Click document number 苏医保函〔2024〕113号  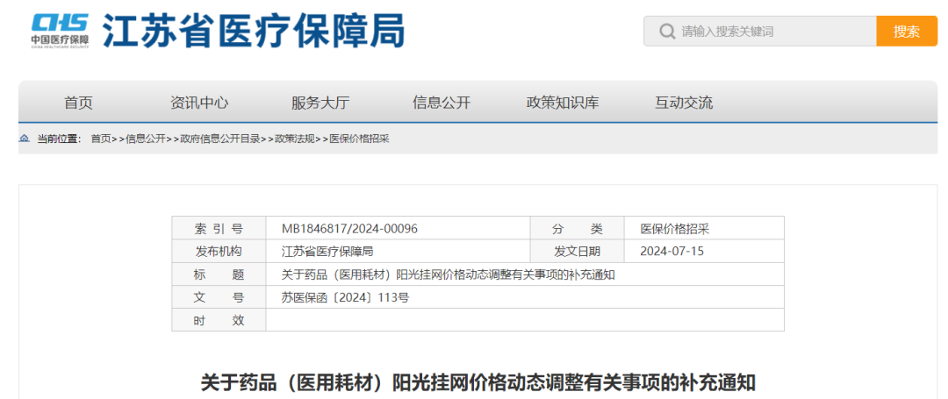point(345,297)
